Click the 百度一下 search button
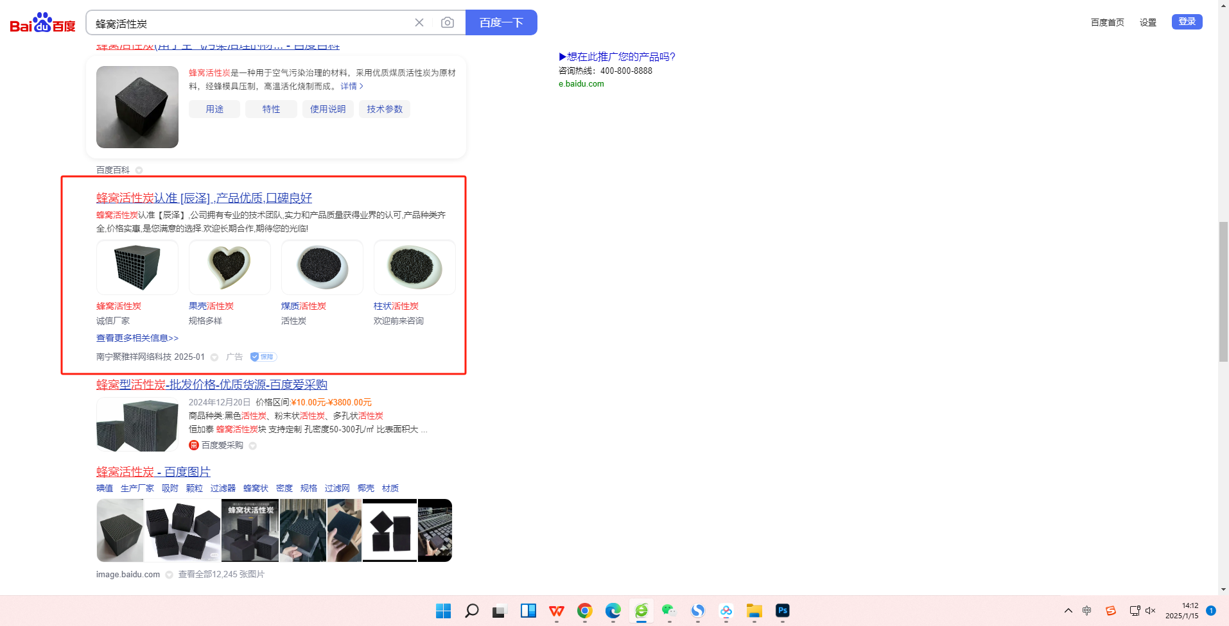Viewport: 1229px width, 626px height. [501, 22]
